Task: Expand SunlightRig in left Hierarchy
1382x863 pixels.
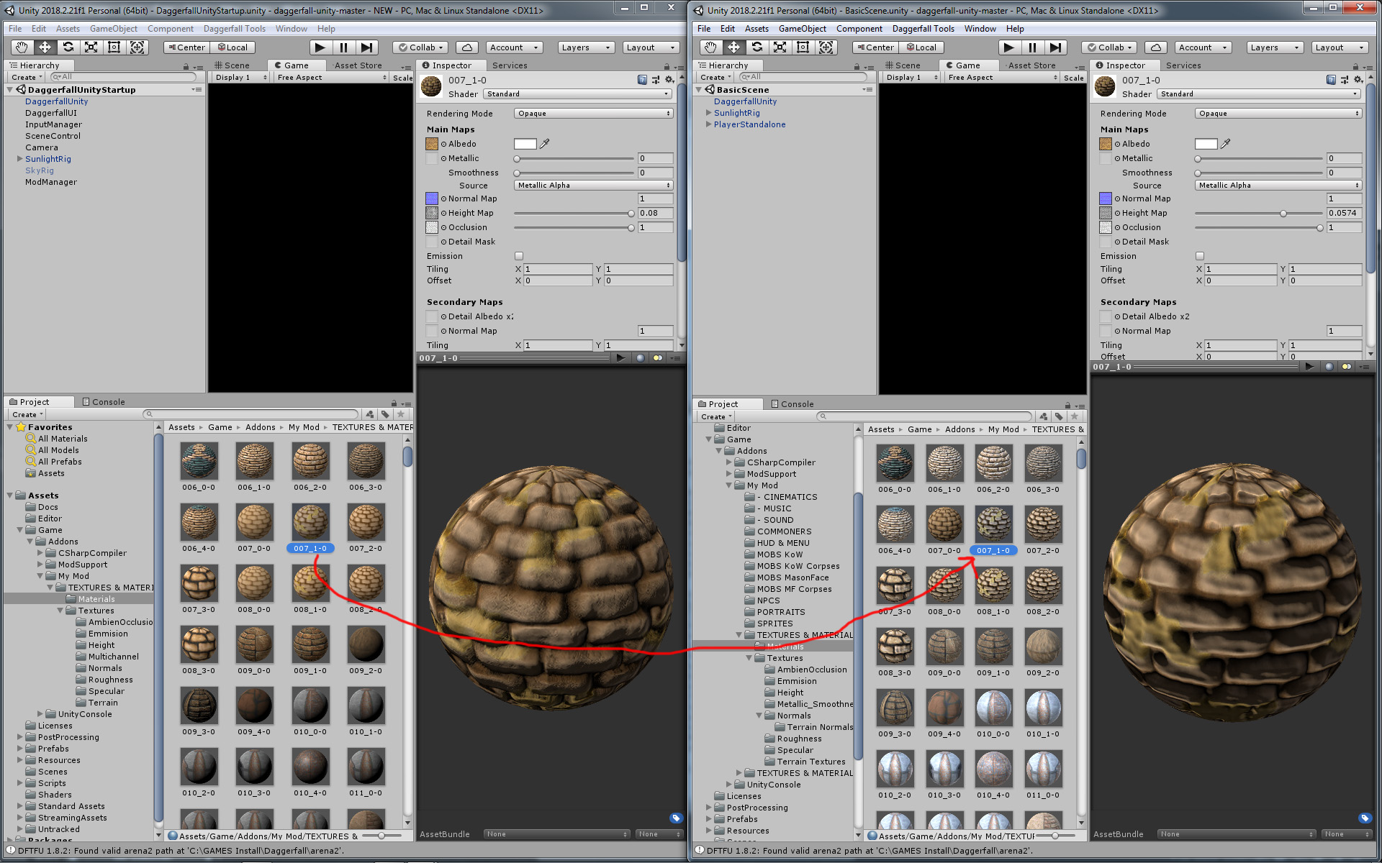Action: point(20,159)
